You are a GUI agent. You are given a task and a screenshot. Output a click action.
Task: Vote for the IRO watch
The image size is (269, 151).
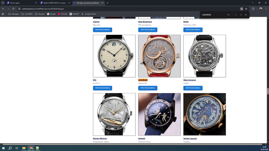(103, 88)
